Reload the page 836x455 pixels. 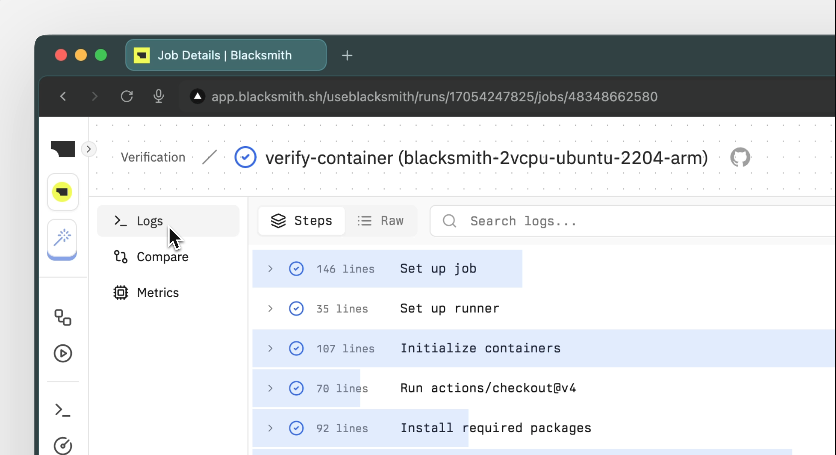pyautogui.click(x=127, y=96)
